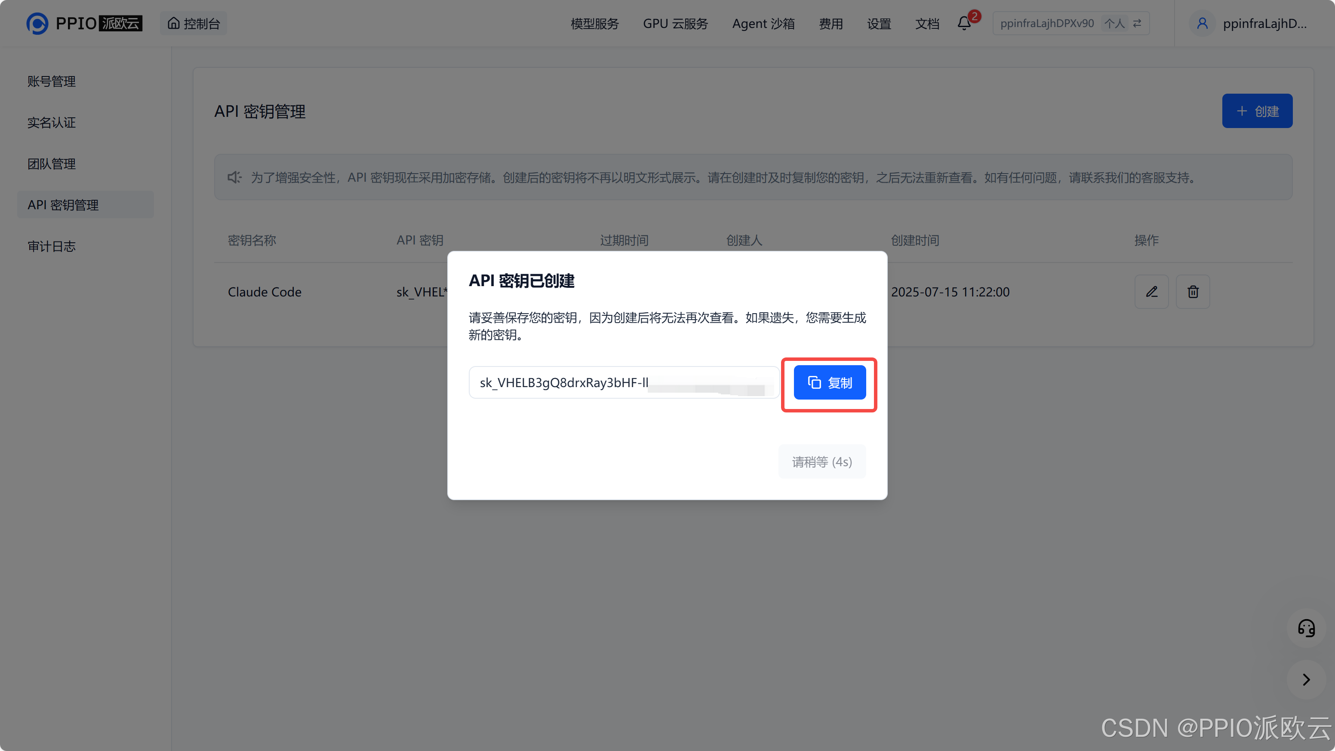Click the 请稍等 (4s) button

pos(821,461)
